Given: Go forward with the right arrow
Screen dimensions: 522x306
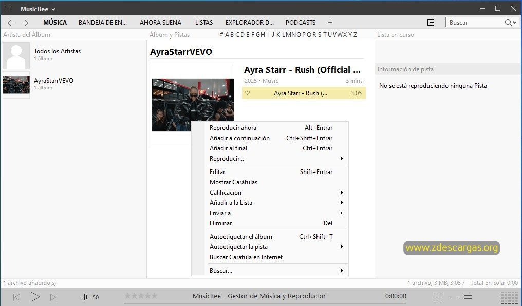Looking at the screenshot, I should [x=25, y=23].
